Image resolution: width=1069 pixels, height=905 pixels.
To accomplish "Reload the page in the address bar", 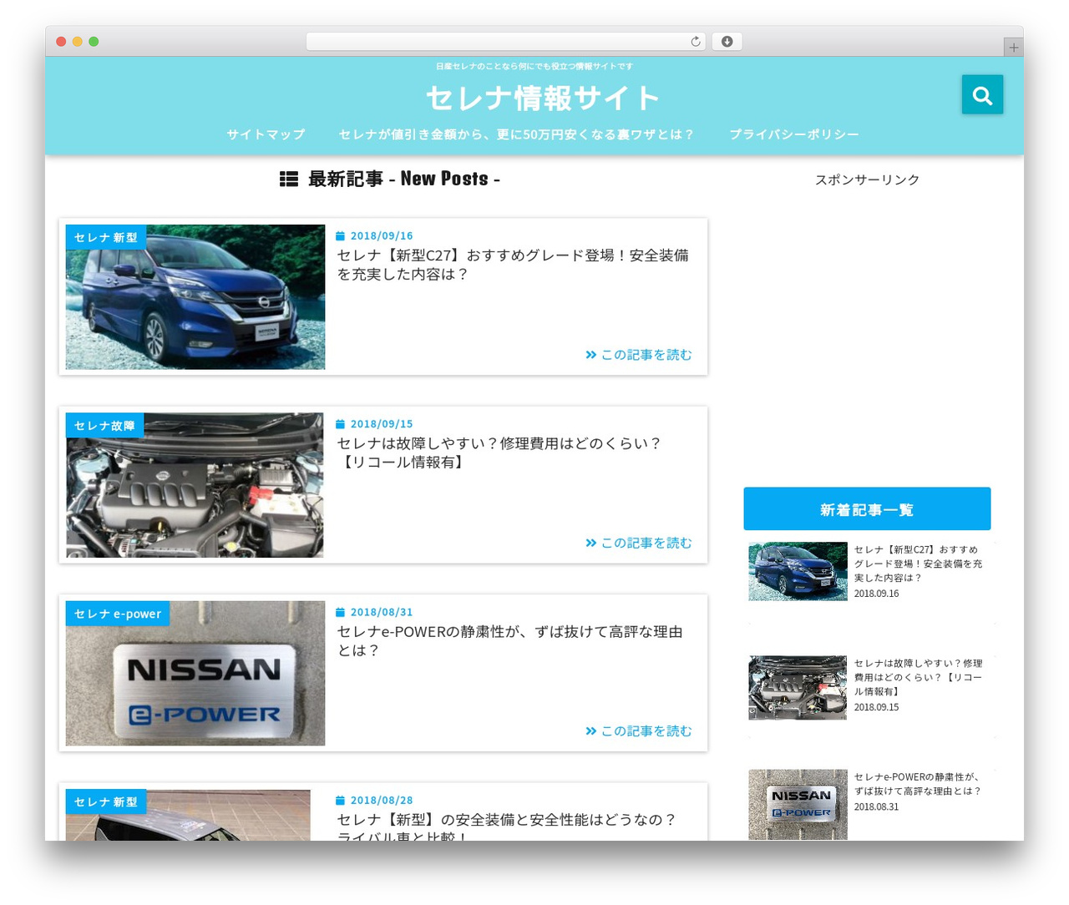I will pos(695,42).
